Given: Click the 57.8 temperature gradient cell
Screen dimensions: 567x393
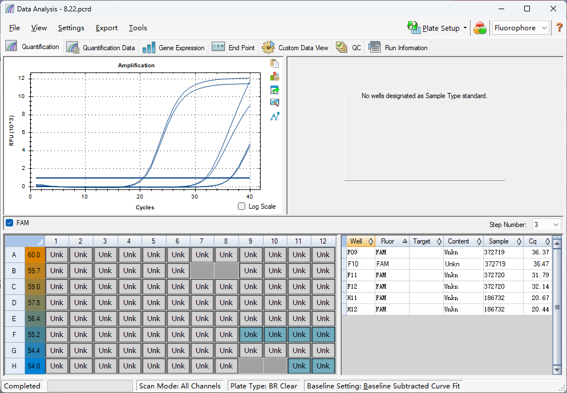Looking at the screenshot, I should tap(34, 303).
